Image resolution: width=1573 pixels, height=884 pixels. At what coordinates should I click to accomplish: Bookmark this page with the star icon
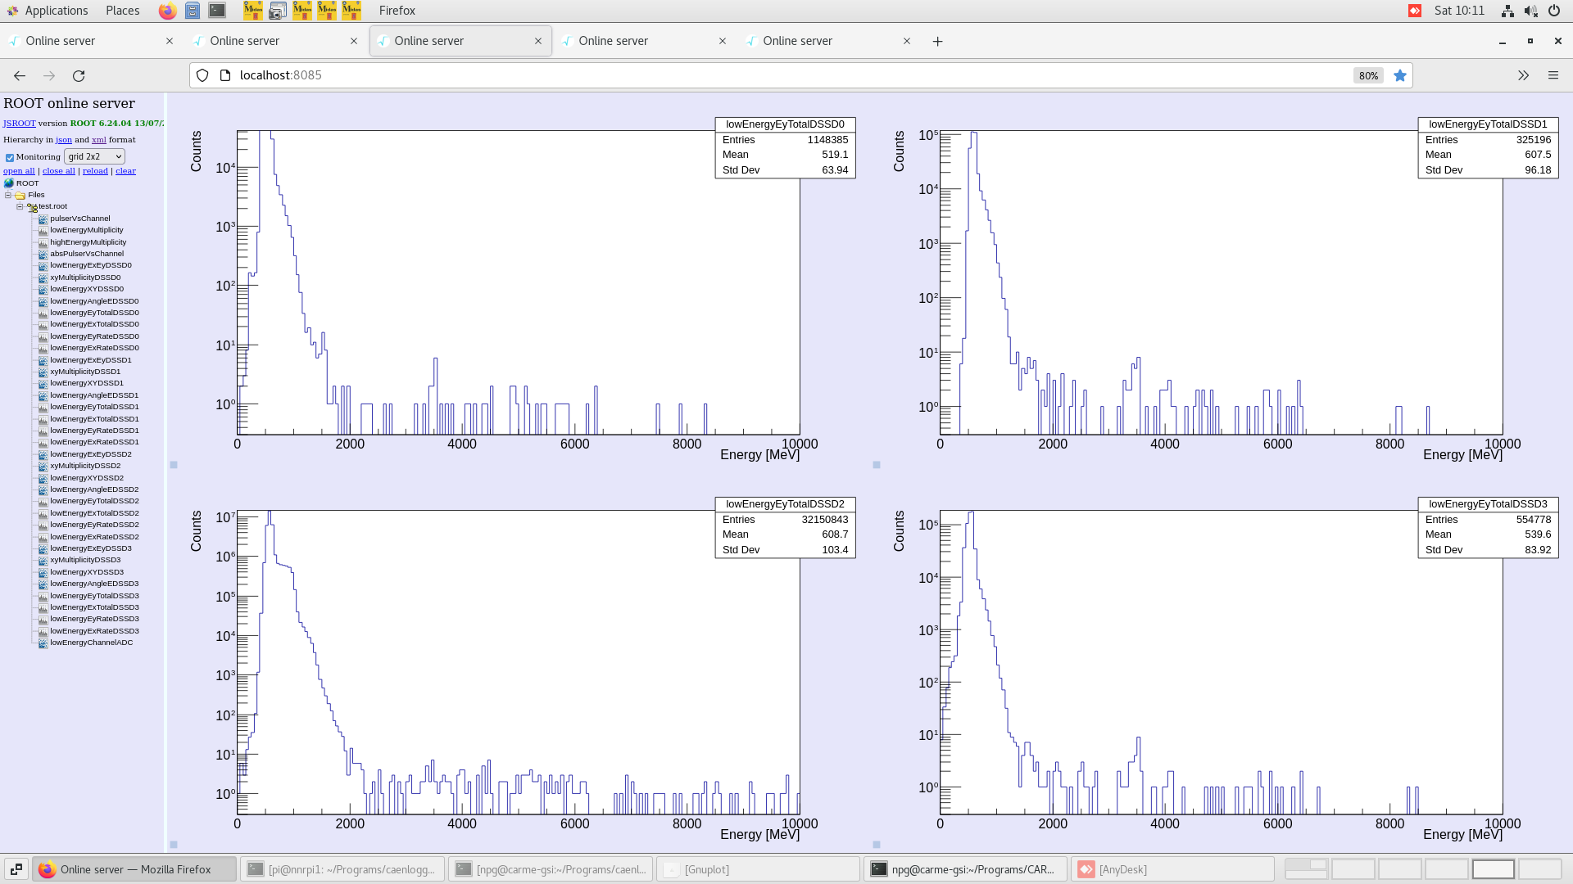pos(1400,75)
